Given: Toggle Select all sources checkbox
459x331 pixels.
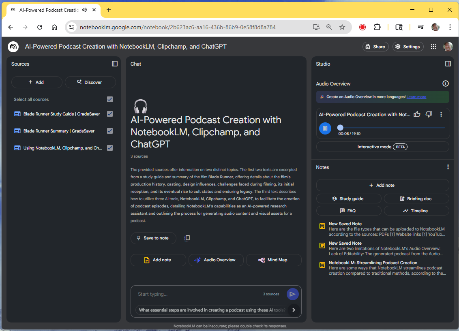Looking at the screenshot, I should click(110, 99).
